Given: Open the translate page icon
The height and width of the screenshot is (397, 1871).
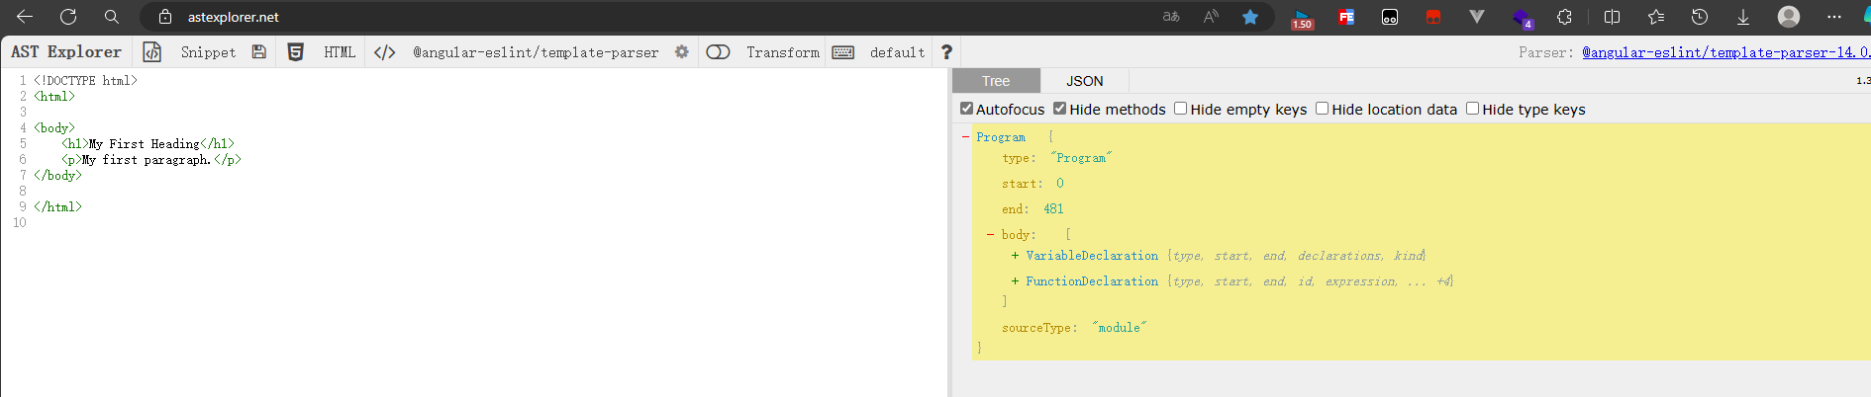Looking at the screenshot, I should point(1171,17).
